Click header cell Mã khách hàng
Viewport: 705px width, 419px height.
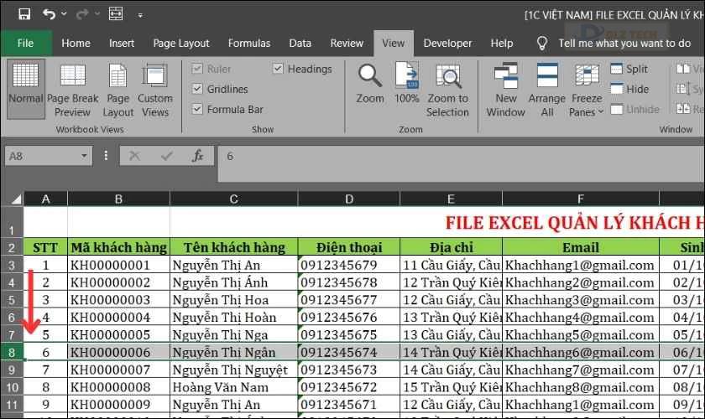tap(118, 247)
